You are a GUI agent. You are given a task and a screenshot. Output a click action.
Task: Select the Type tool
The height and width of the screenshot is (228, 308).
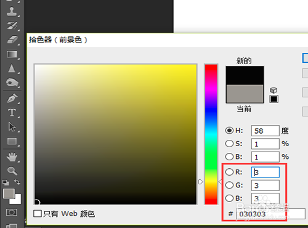[12, 113]
